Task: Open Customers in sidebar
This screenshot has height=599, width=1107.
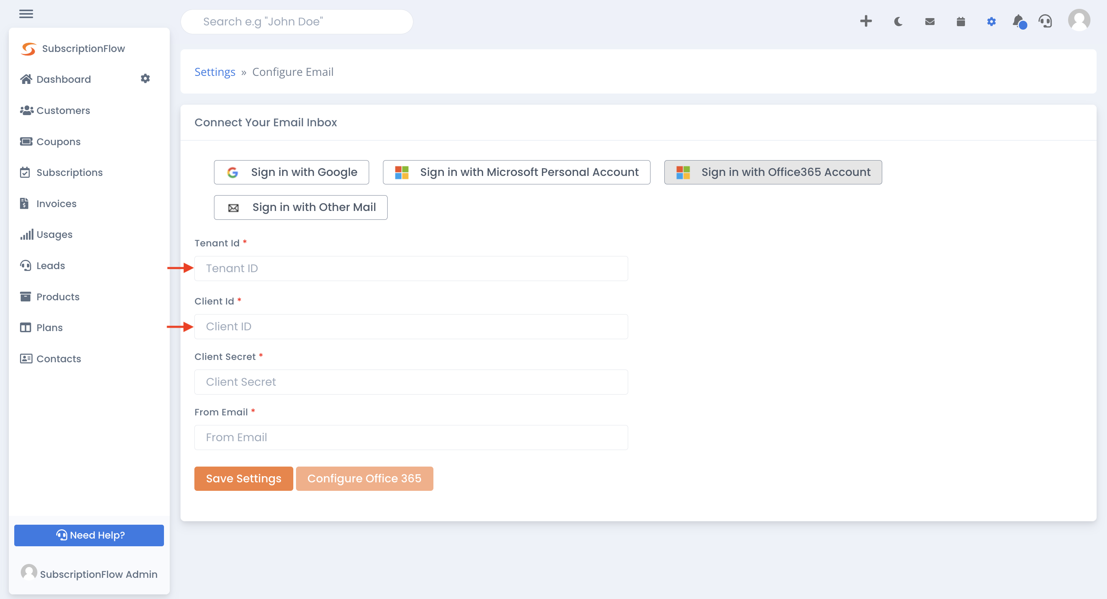Action: pos(55,110)
